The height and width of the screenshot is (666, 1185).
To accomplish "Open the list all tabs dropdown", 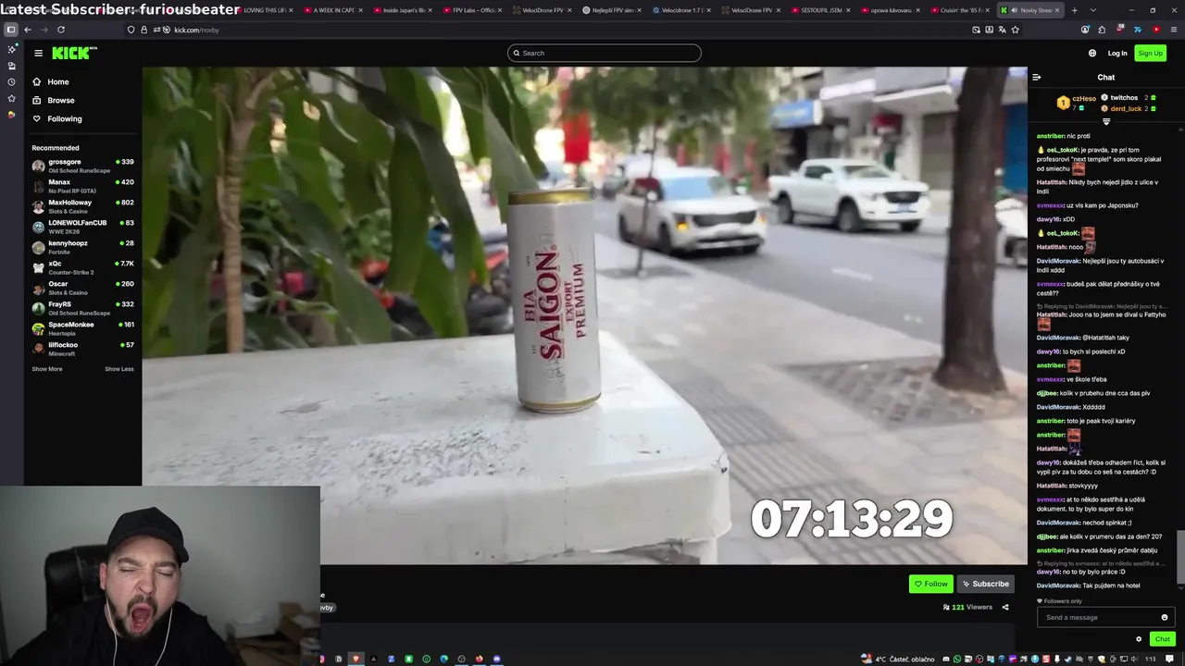I will [1092, 10].
